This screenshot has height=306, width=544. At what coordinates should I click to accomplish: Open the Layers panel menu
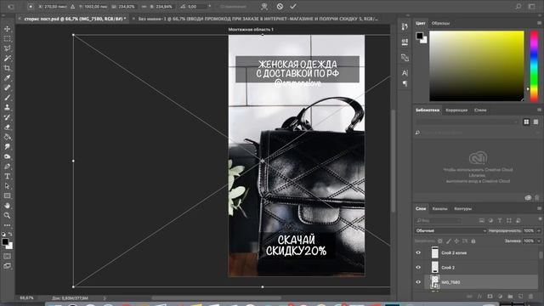(539, 208)
